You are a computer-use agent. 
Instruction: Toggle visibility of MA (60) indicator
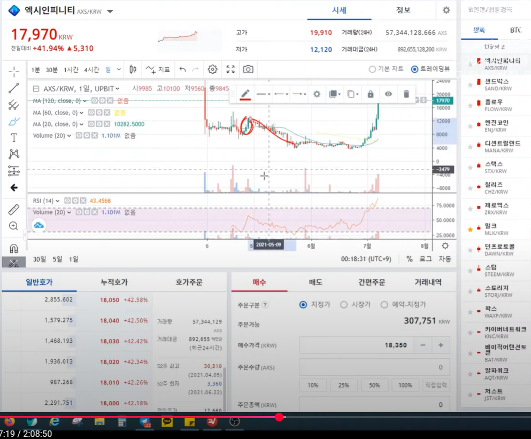tap(91, 112)
